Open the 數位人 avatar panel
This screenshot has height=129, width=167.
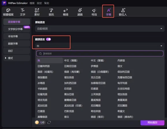(x=123, y=12)
